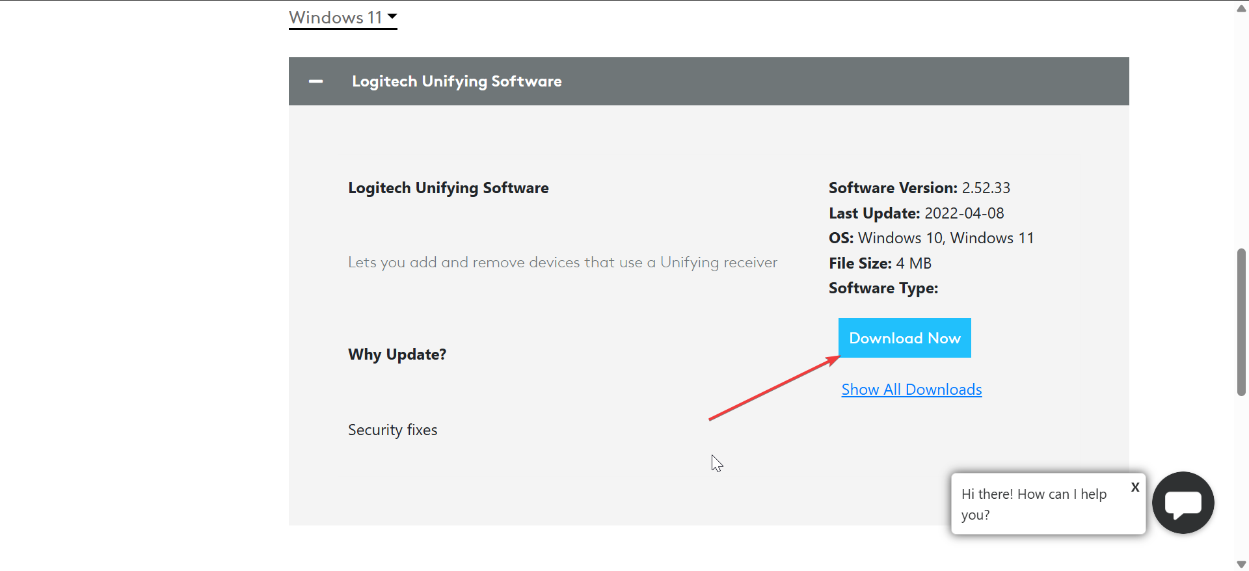Click the Last Update date line

[x=916, y=213]
